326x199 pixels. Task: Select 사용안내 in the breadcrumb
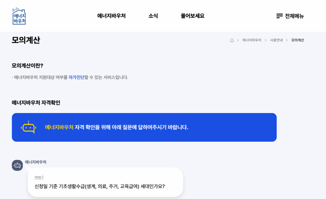click(x=276, y=40)
